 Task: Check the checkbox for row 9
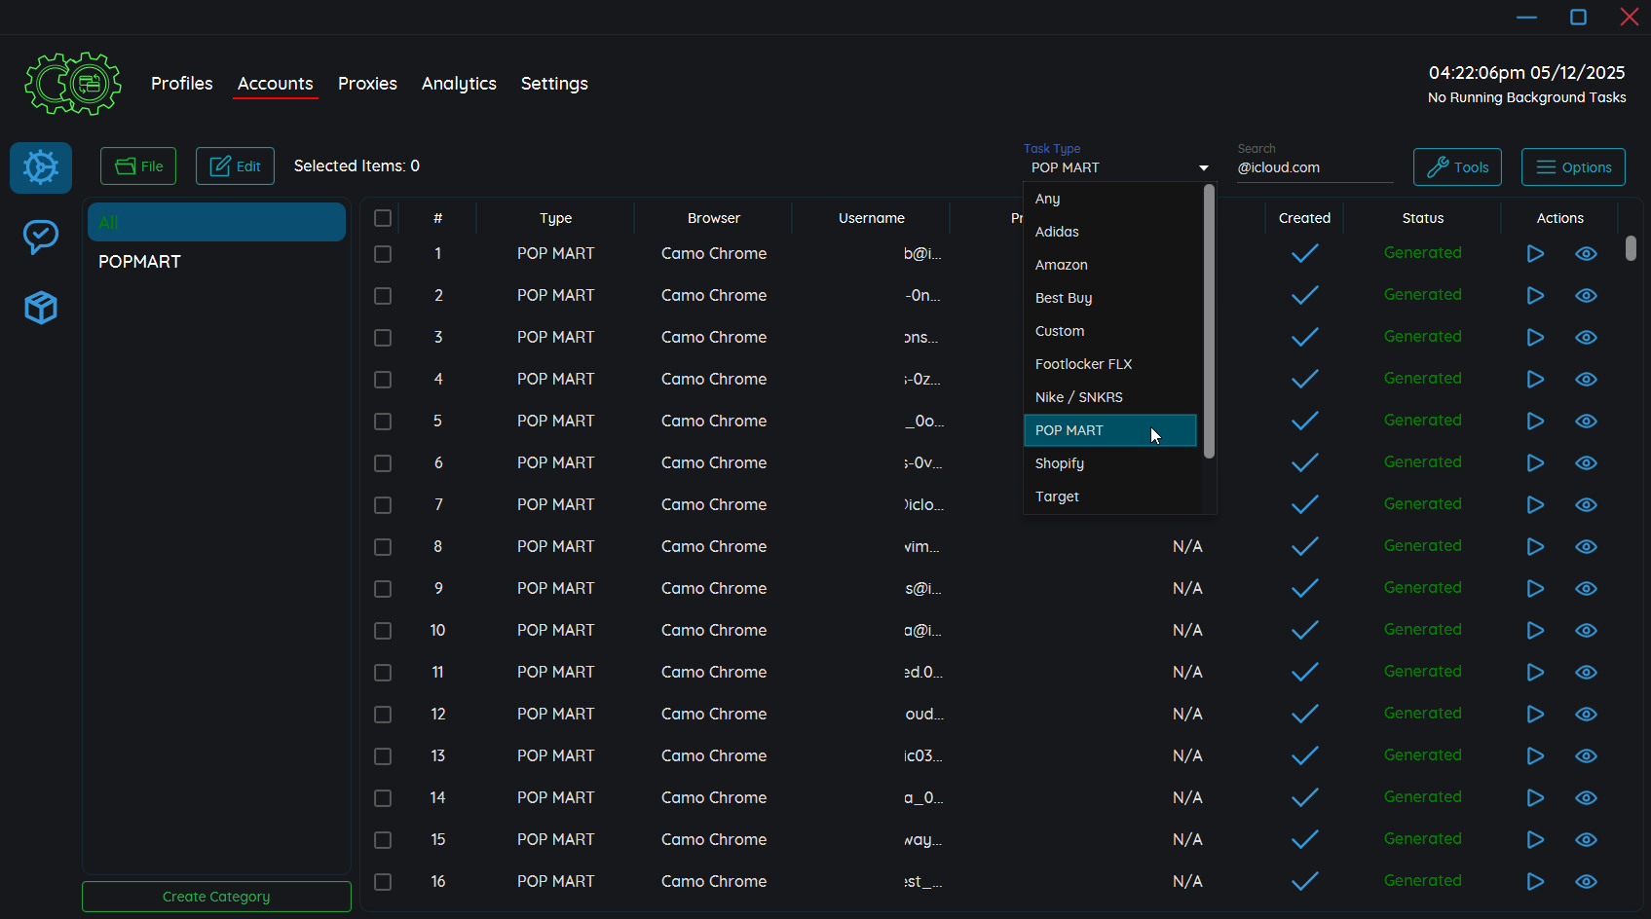[x=383, y=589]
